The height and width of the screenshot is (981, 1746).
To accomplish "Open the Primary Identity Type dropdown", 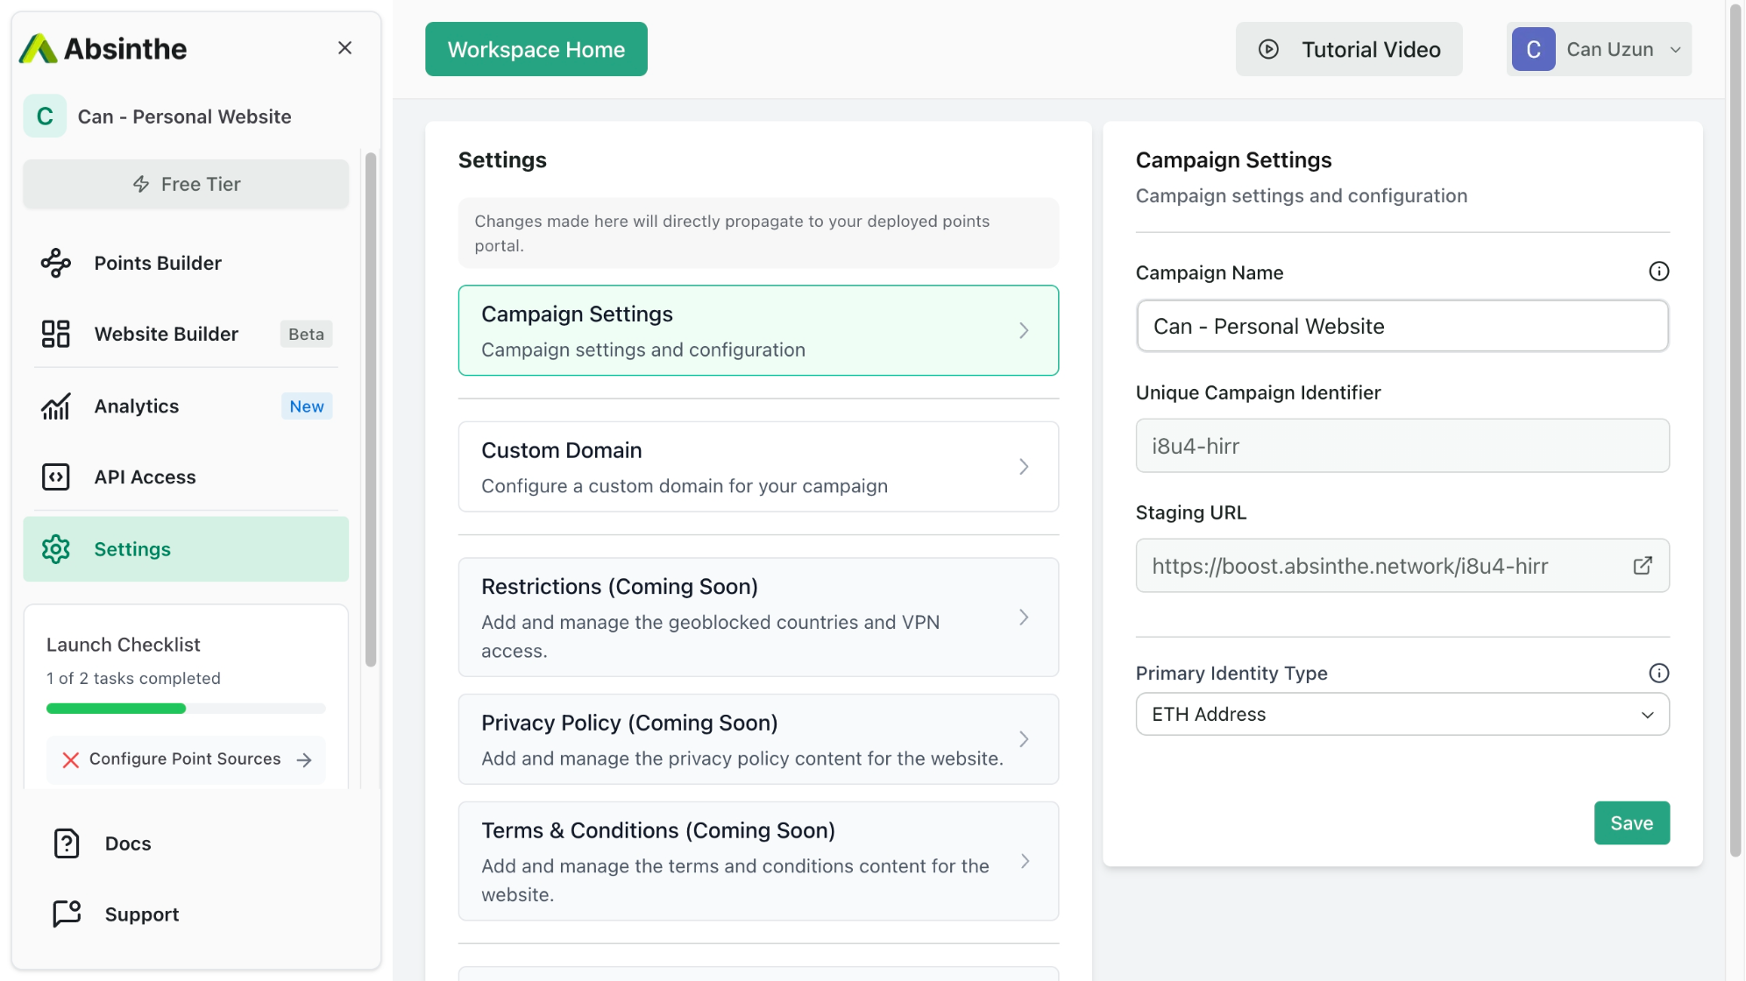I will pyautogui.click(x=1401, y=714).
